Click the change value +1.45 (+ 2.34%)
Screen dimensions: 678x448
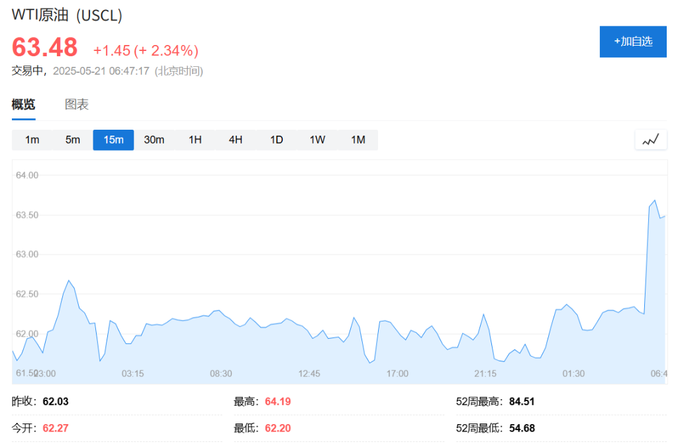pyautogui.click(x=146, y=50)
